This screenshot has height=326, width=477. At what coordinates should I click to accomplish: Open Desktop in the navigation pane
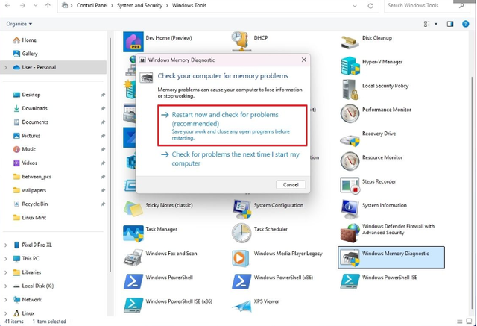click(x=31, y=95)
